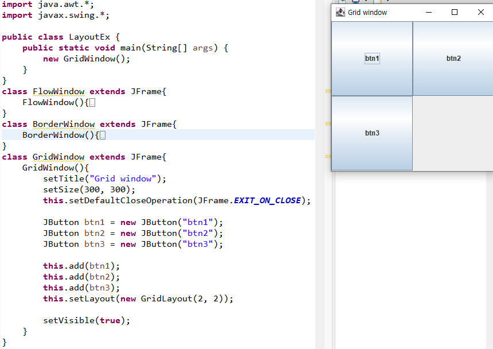
Task: Place cursor on import javax.swing.*; line
Action: point(56,15)
